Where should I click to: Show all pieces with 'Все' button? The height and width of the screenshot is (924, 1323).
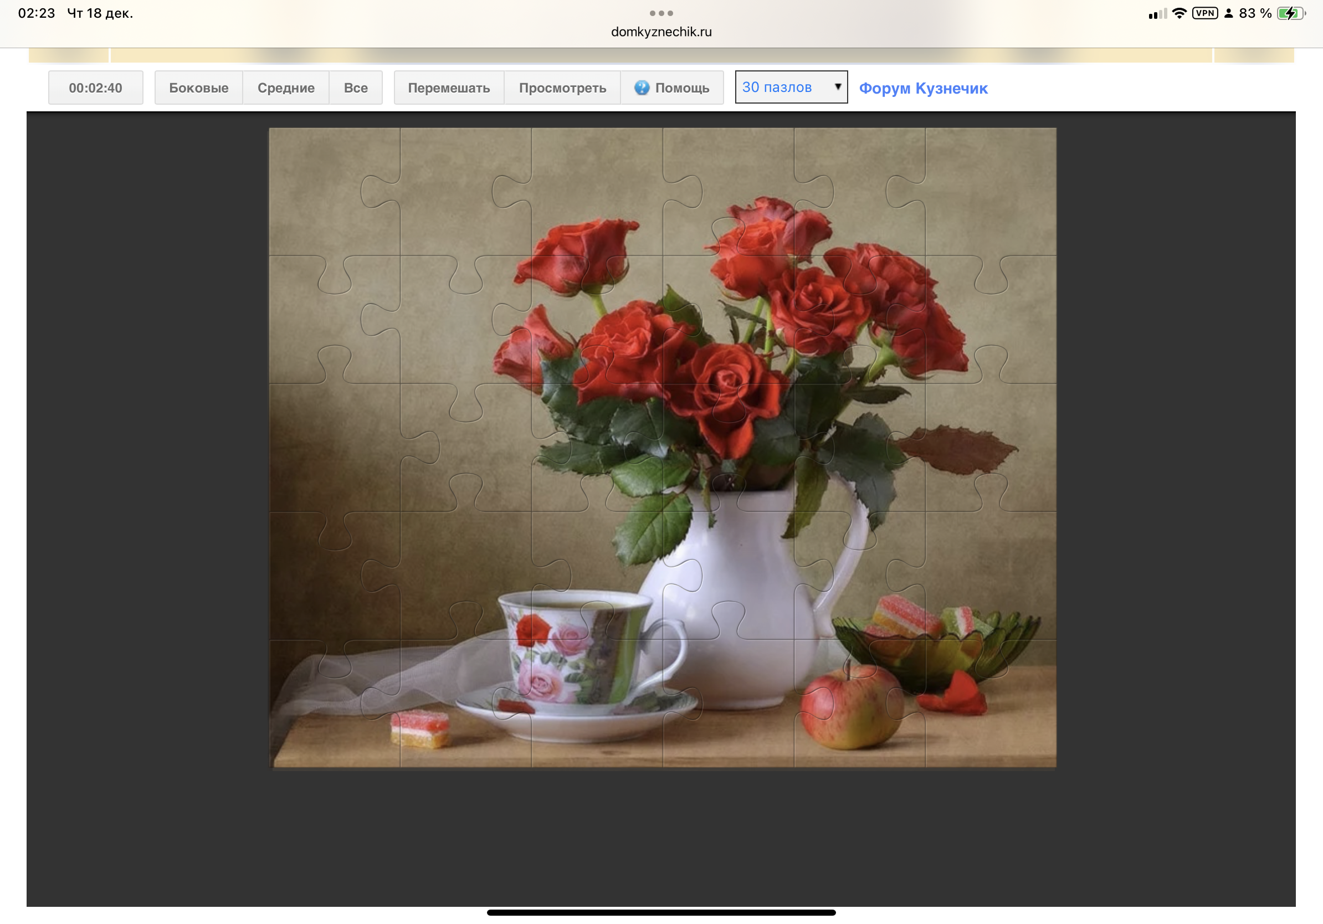click(x=356, y=88)
